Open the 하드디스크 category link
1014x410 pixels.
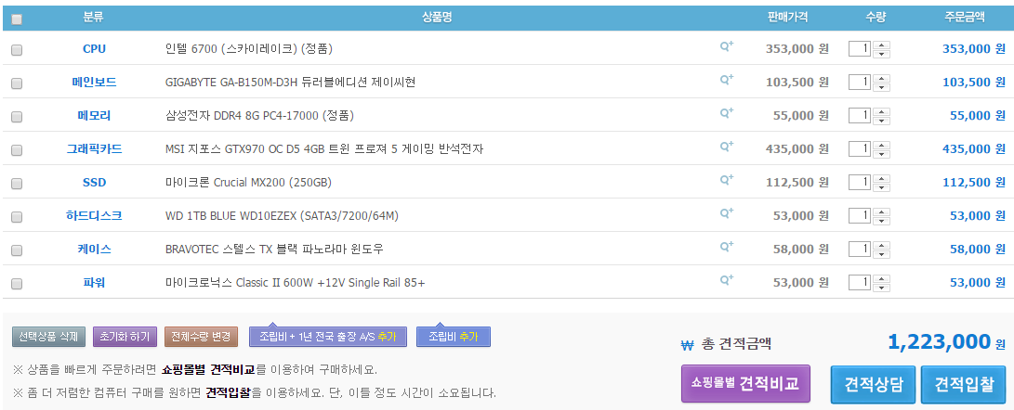pyautogui.click(x=94, y=216)
